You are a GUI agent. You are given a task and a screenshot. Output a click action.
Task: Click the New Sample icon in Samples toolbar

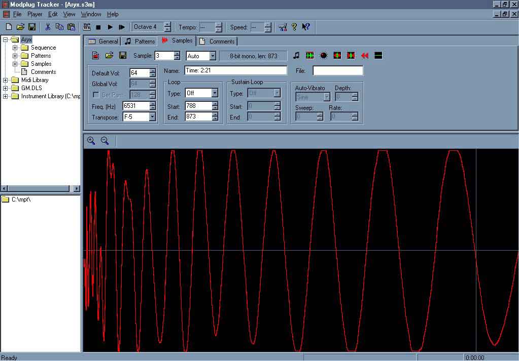[95, 56]
